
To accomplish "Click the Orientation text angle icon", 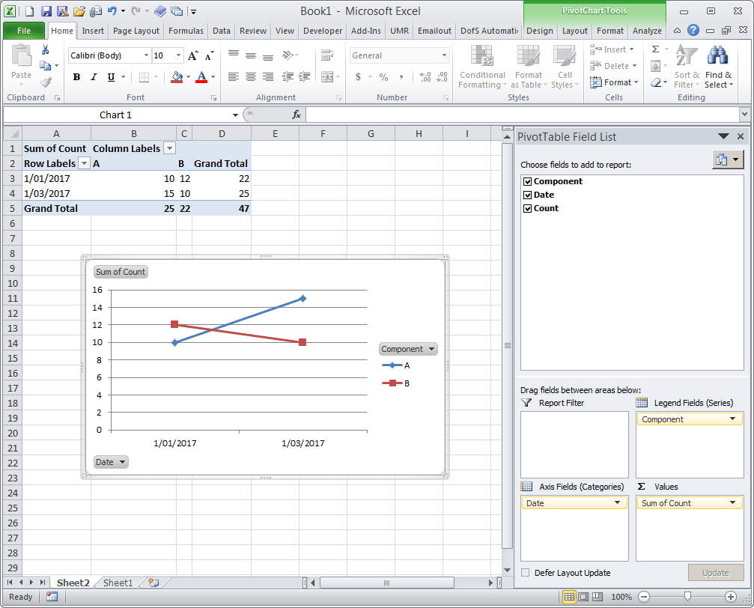I will tap(288, 55).
